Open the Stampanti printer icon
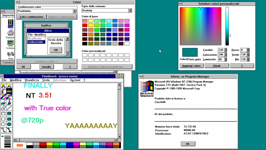 [10, 34]
